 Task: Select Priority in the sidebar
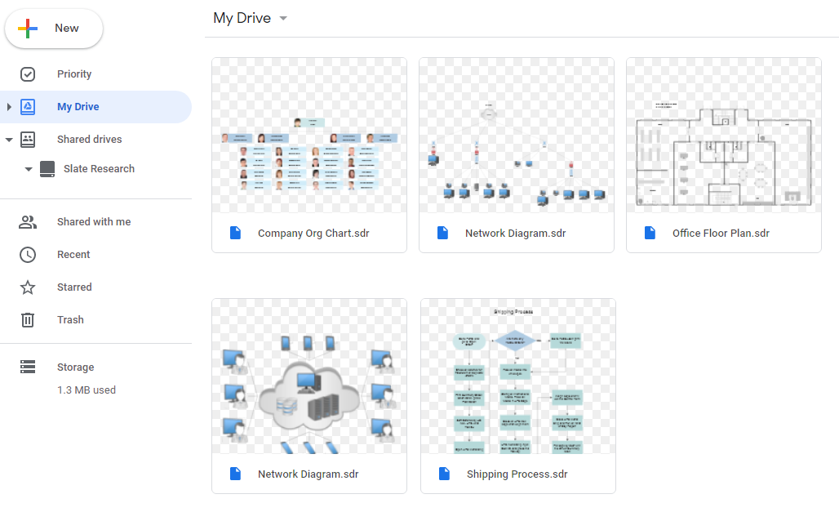pos(73,73)
